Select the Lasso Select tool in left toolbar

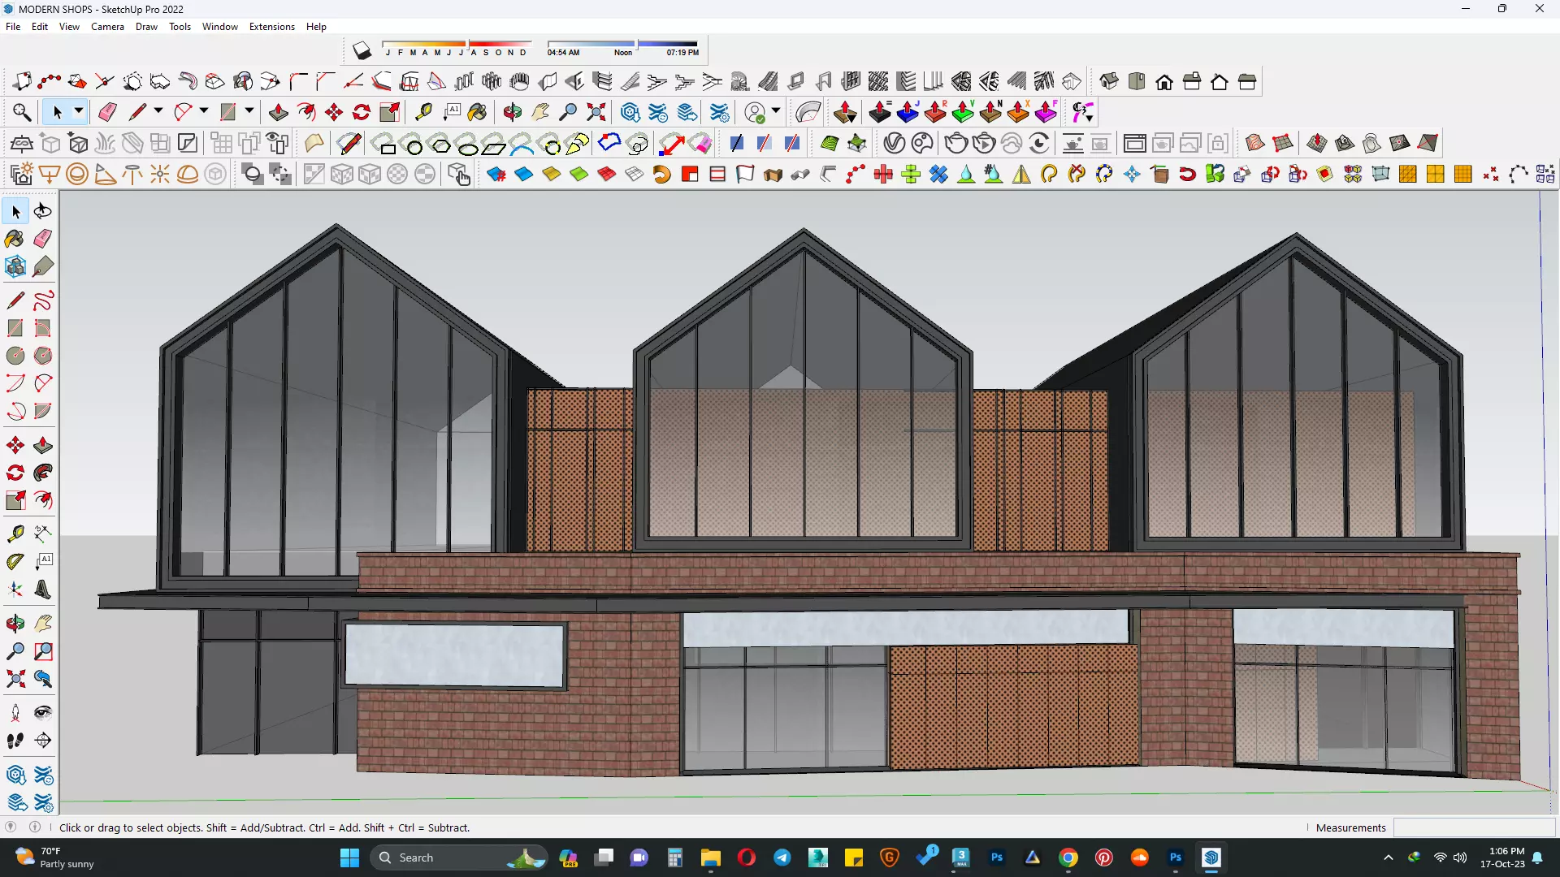pyautogui.click(x=43, y=211)
